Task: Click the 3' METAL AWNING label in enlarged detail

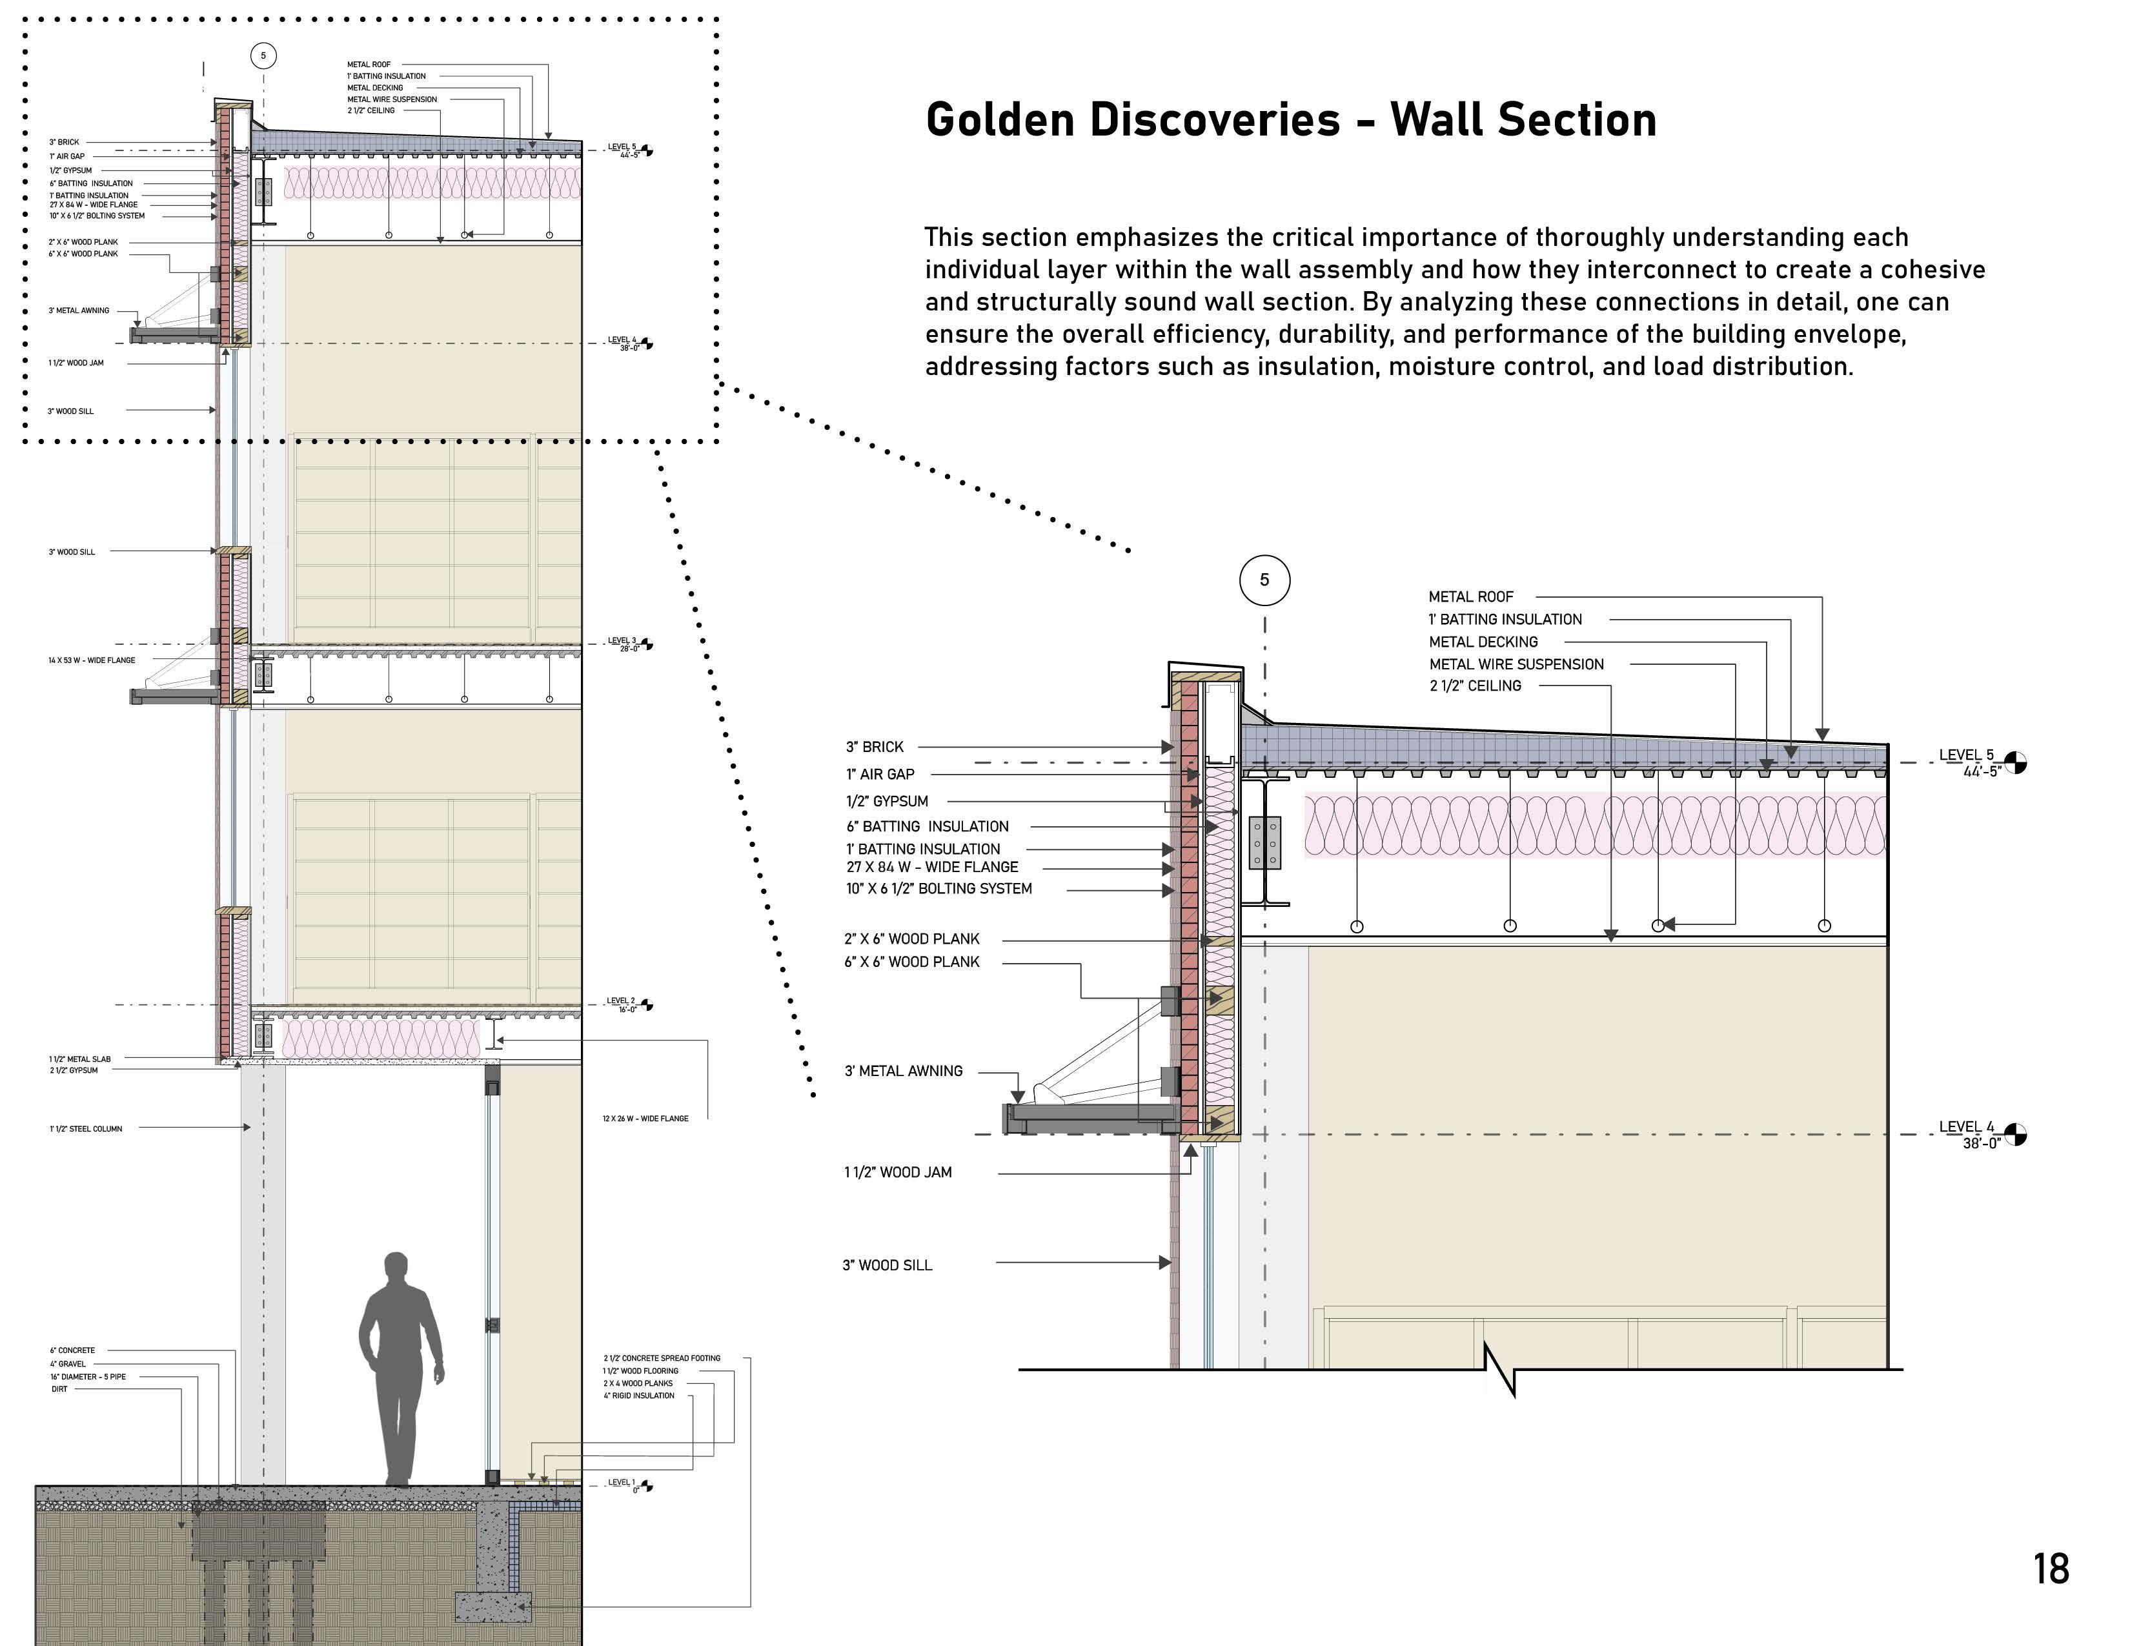Action: point(903,1071)
